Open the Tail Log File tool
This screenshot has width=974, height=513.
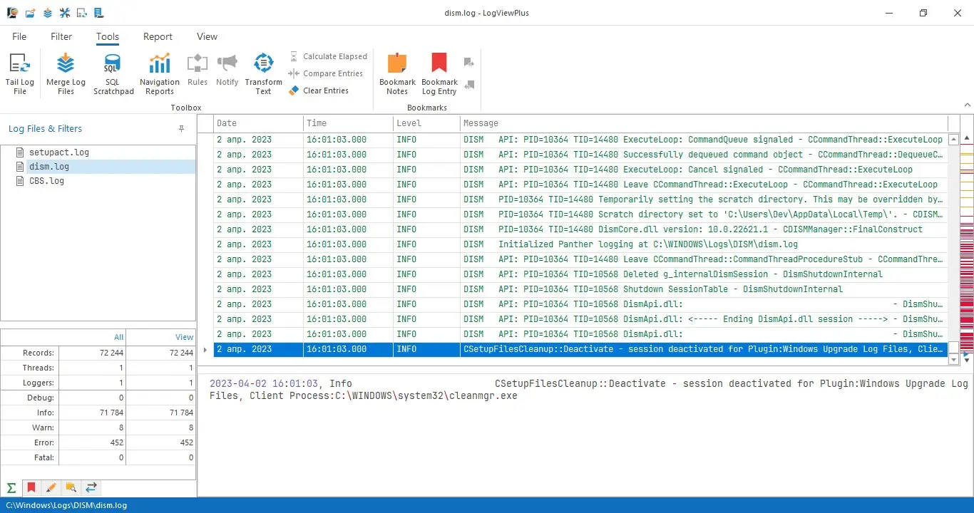click(x=20, y=74)
